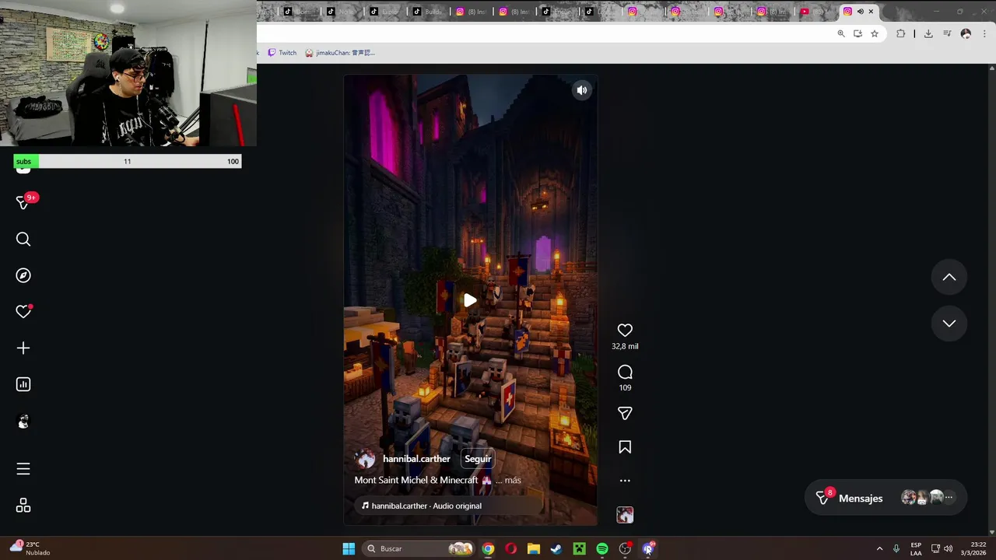Create new post with plus icon
The height and width of the screenshot is (560, 996).
23,348
